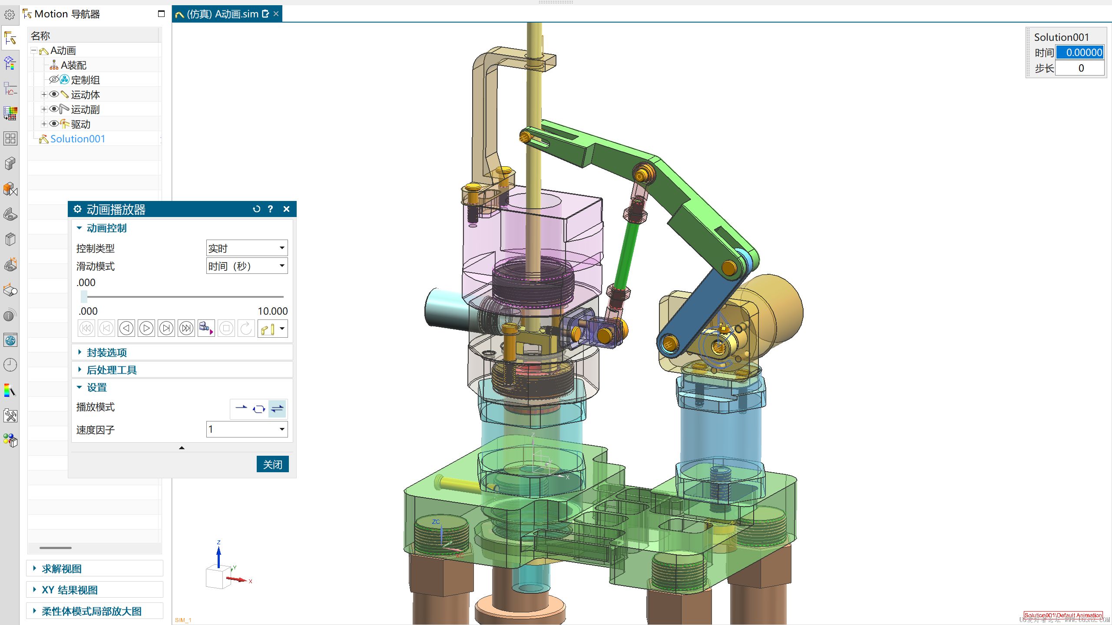Jump to last animation frame
The width and height of the screenshot is (1112, 625).
pyautogui.click(x=186, y=329)
